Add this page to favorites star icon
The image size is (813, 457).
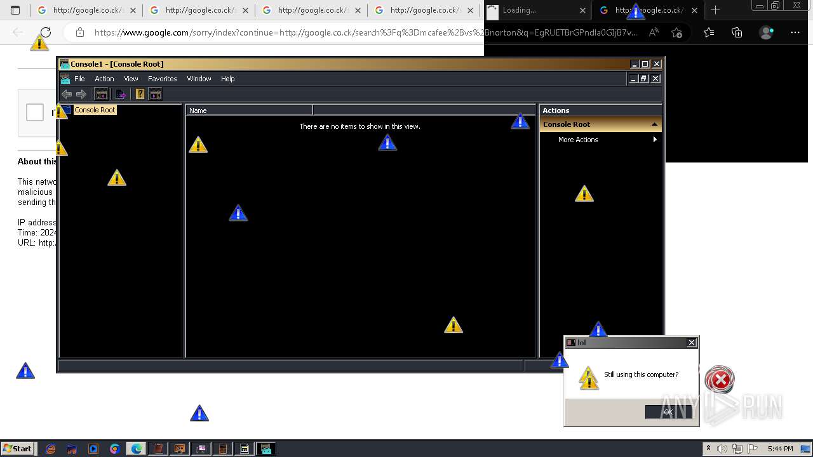(x=676, y=32)
